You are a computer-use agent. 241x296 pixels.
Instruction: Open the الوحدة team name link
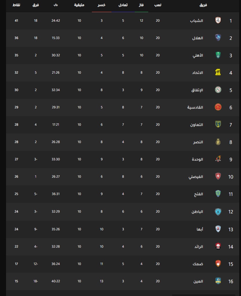tap(197, 159)
